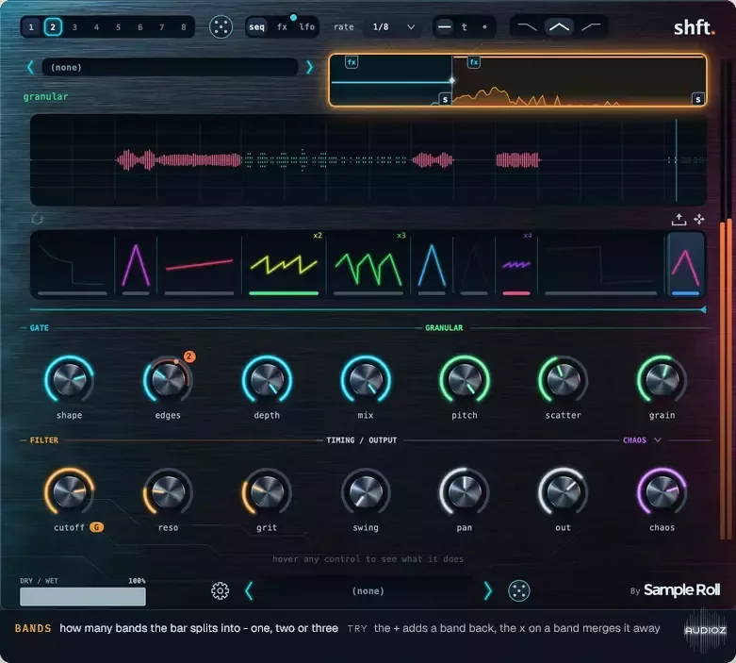Toggle fx on the orange band

(x=474, y=61)
